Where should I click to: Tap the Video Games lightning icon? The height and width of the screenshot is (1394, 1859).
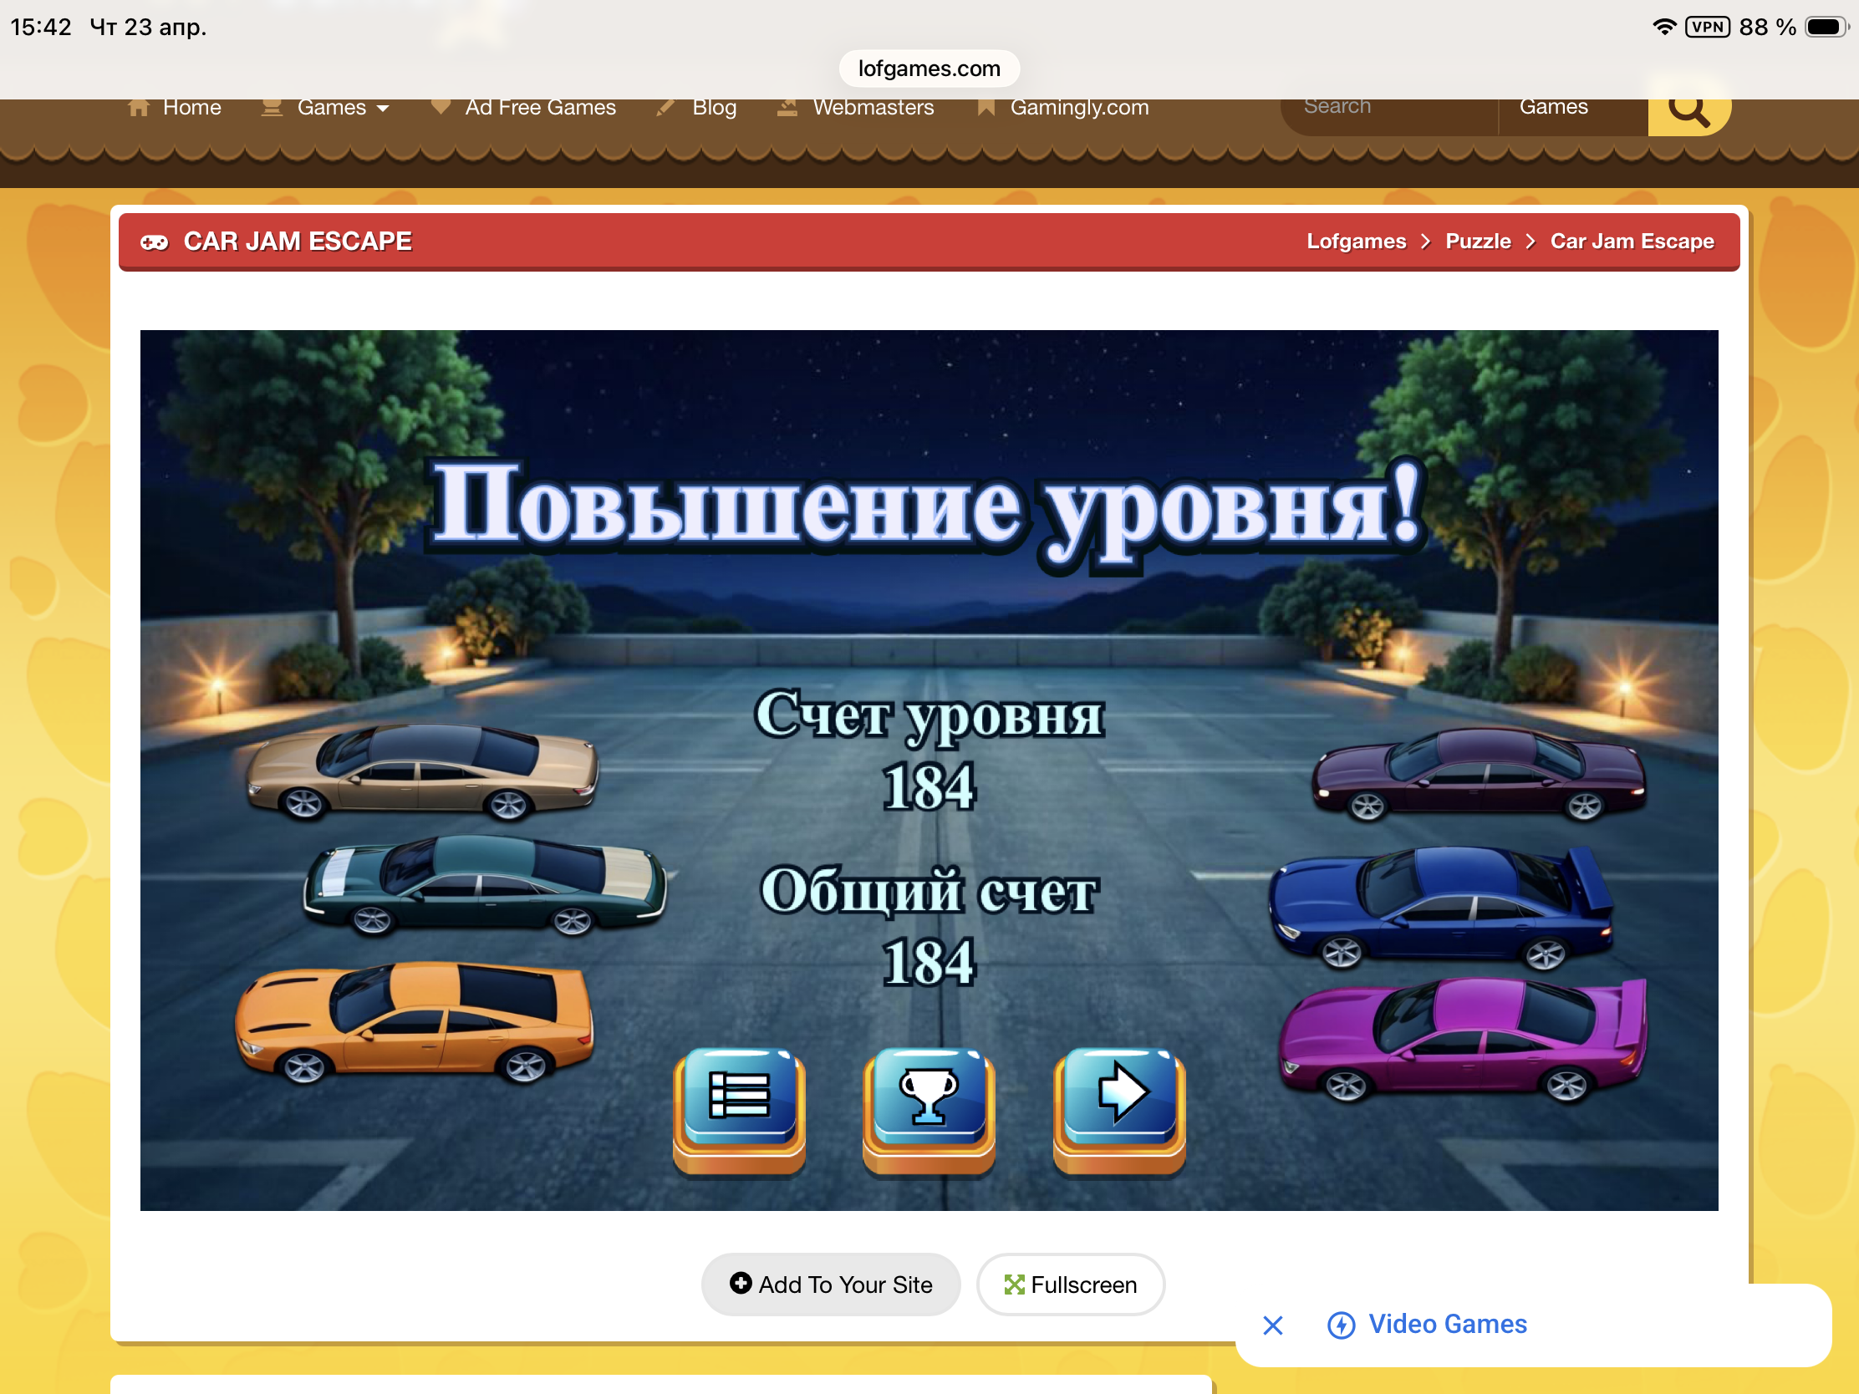pyautogui.click(x=1341, y=1325)
